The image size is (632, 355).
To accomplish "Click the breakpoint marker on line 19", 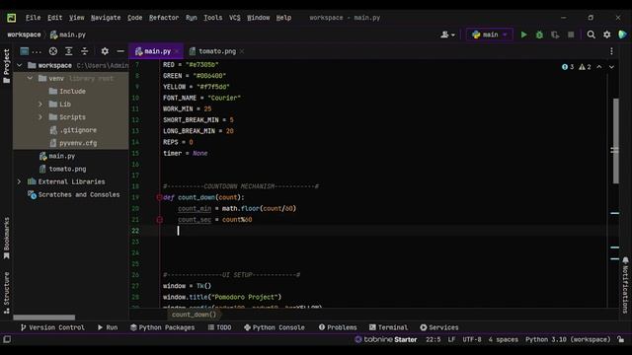I will pos(159,197).
